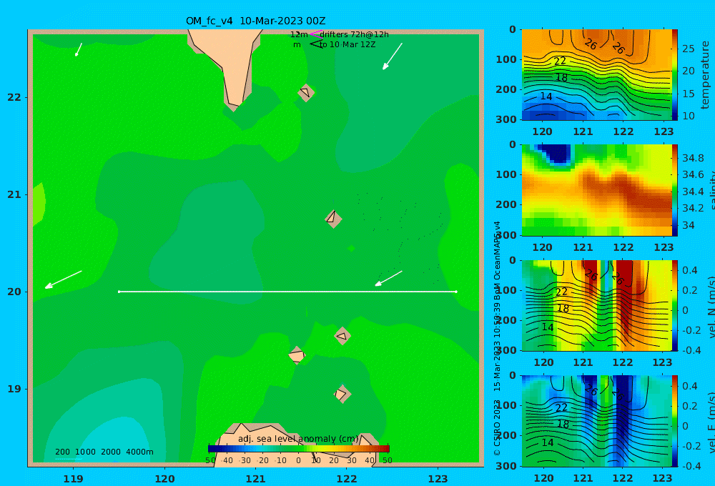Click the '1000' bathymetry legend label
Image resolution: width=715 pixels, height=486 pixels.
point(85,452)
